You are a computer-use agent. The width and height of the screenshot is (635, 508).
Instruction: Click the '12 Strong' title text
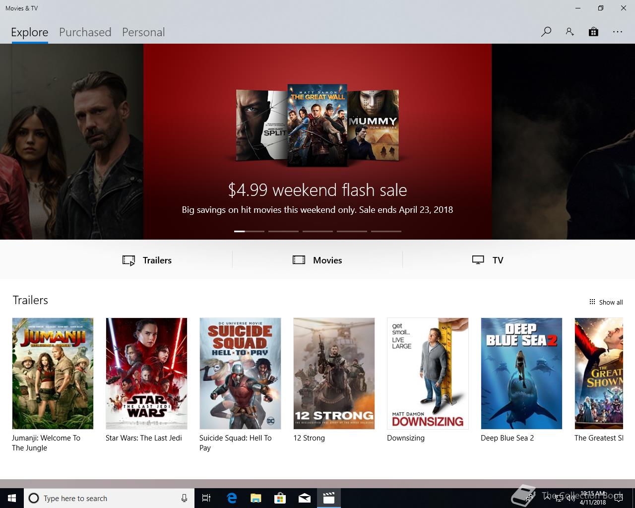click(309, 438)
